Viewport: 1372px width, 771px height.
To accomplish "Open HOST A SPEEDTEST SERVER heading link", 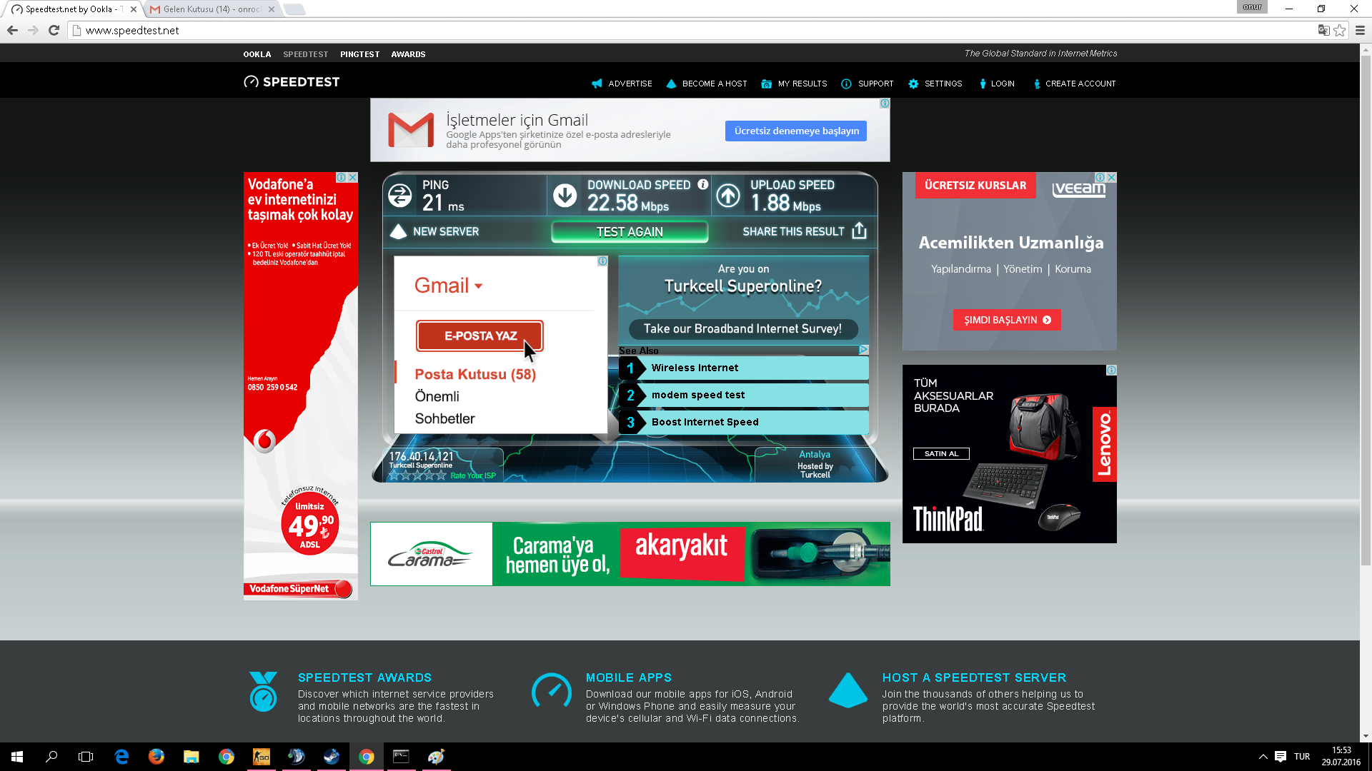I will (x=974, y=677).
